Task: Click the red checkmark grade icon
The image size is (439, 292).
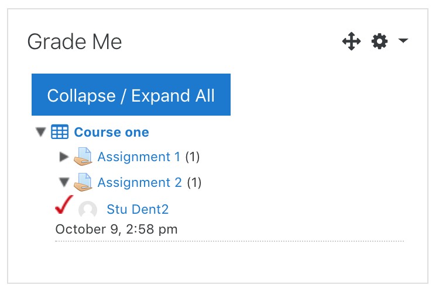Action: tap(63, 205)
